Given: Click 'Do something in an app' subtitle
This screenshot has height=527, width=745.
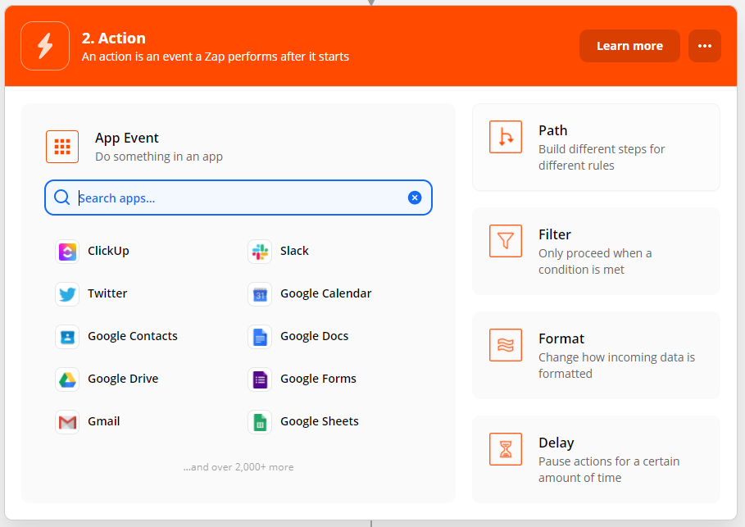Looking at the screenshot, I should [159, 157].
